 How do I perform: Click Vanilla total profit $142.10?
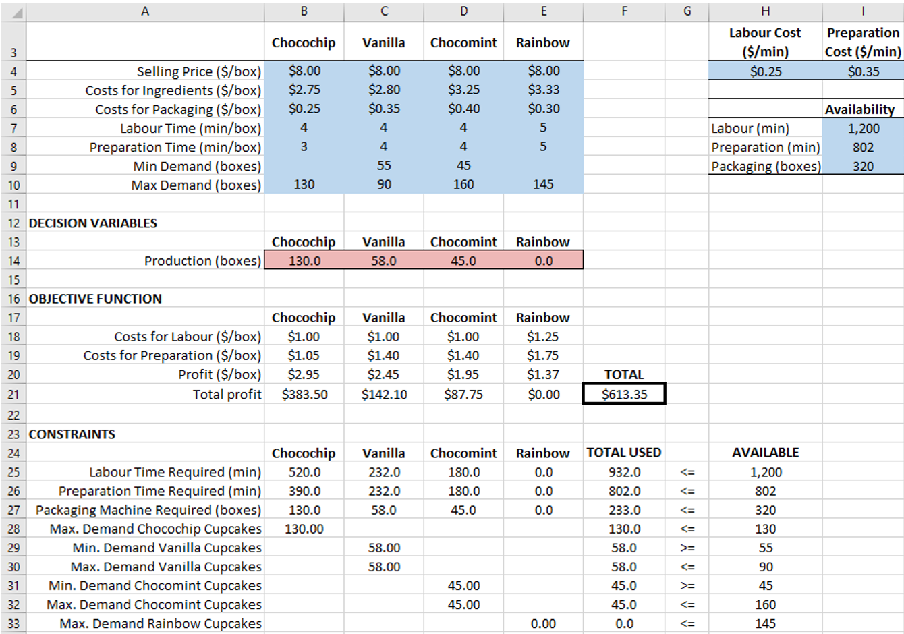click(384, 395)
